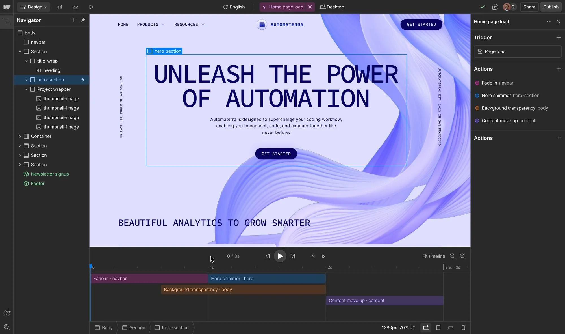Viewport: 565px width, 334px height.
Task: Open the comments panel
Action: (x=495, y=7)
